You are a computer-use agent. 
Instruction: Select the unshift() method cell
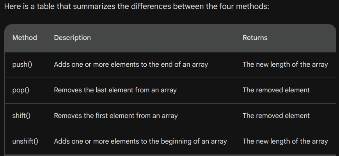click(25, 141)
